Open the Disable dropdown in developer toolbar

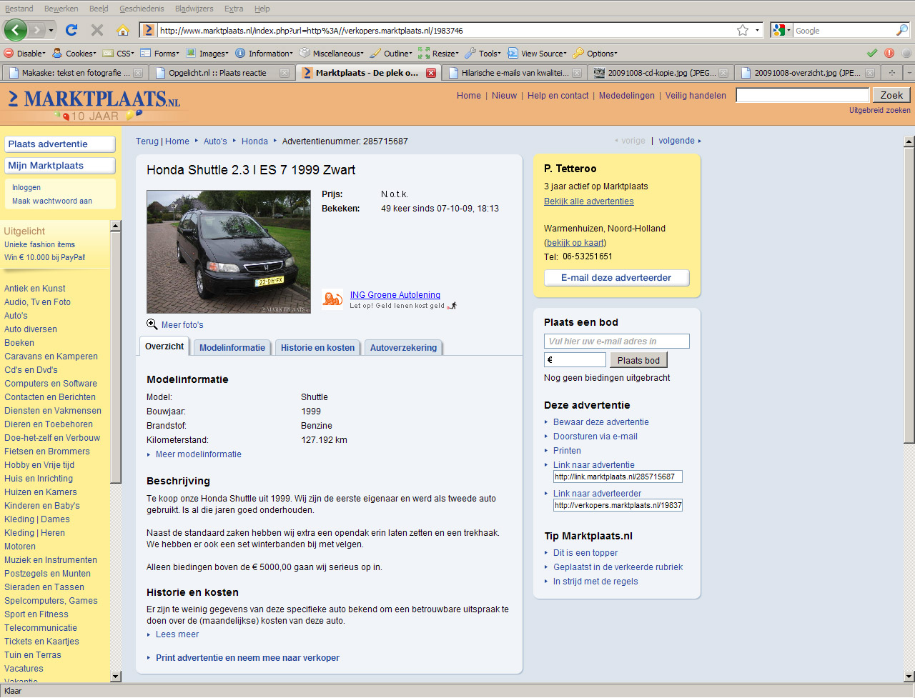click(25, 54)
